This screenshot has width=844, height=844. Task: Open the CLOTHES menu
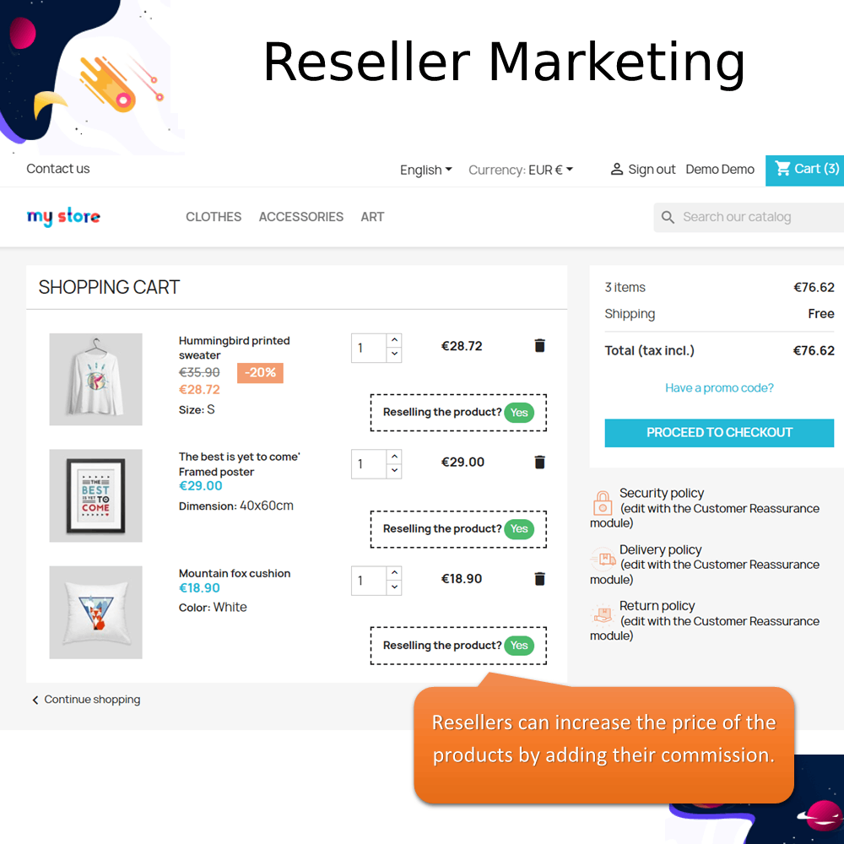(214, 217)
